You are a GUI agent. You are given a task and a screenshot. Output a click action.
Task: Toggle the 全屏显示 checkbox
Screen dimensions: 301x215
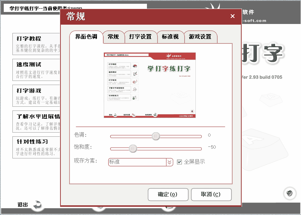tap(180, 162)
